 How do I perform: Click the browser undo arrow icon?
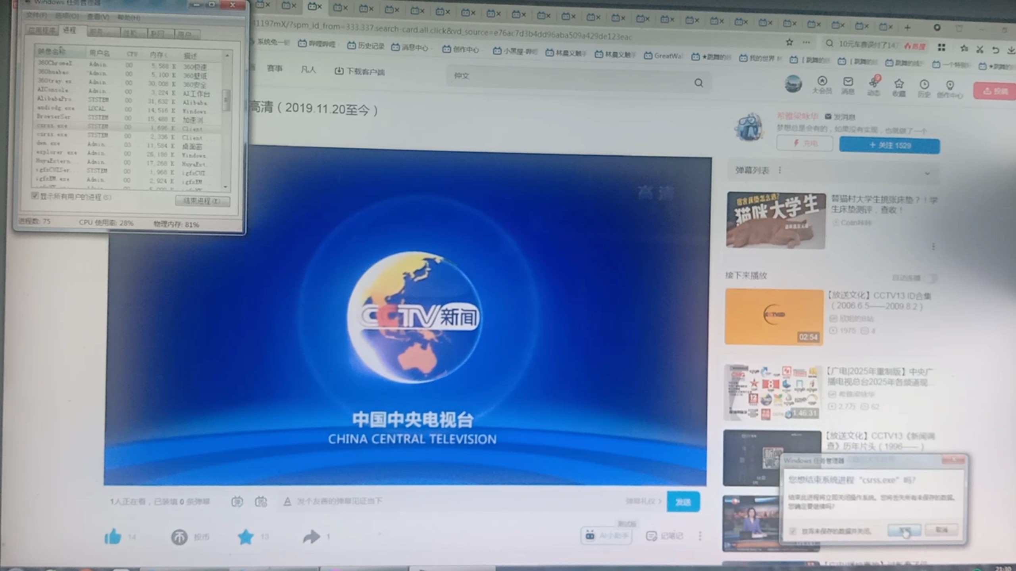pos(996,50)
